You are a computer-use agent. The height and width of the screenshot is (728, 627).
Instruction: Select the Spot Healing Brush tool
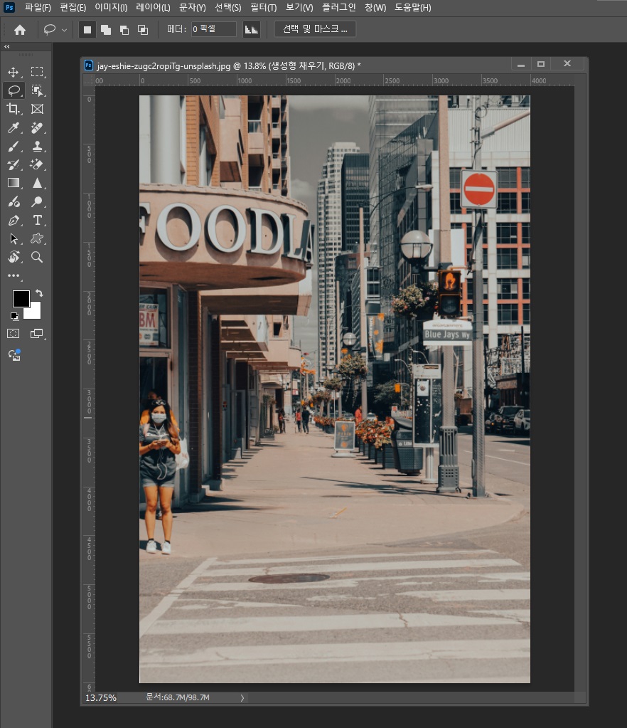tap(37, 127)
